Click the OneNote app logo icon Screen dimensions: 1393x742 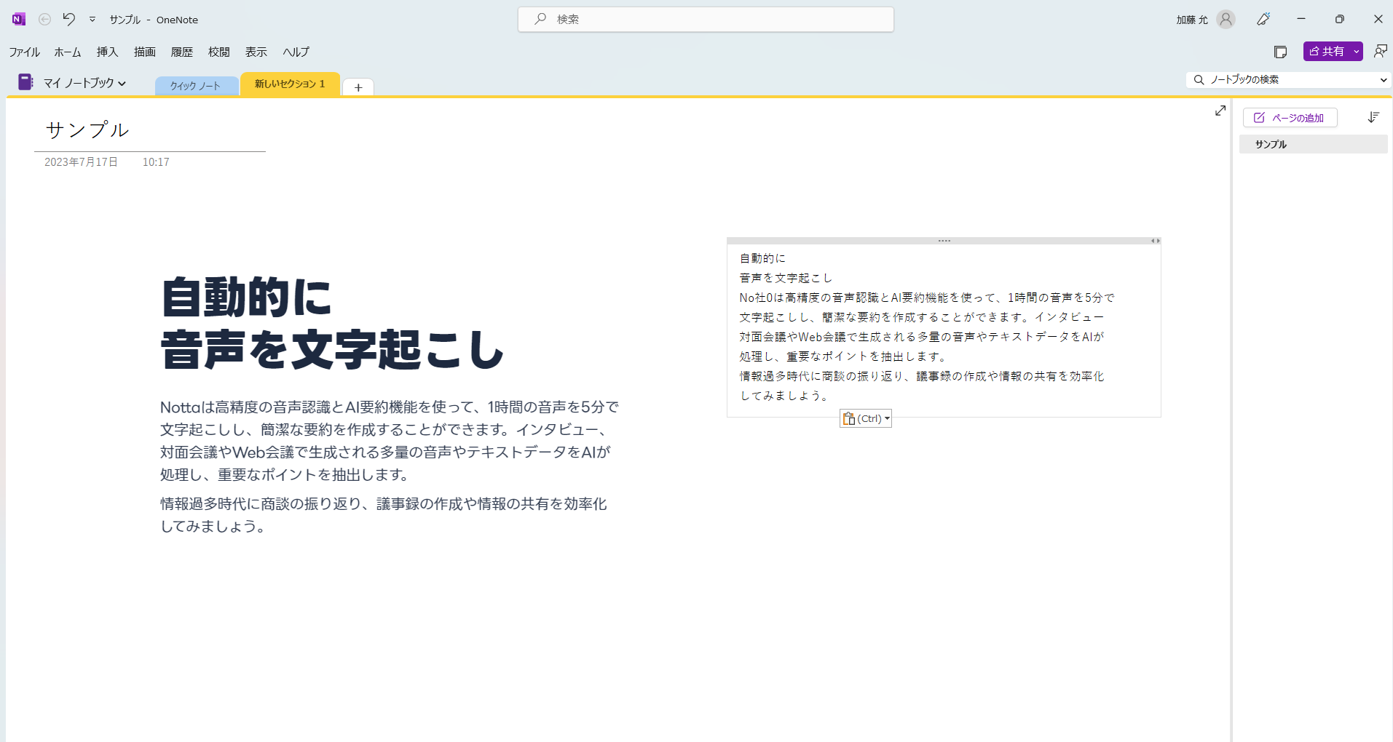[19, 20]
